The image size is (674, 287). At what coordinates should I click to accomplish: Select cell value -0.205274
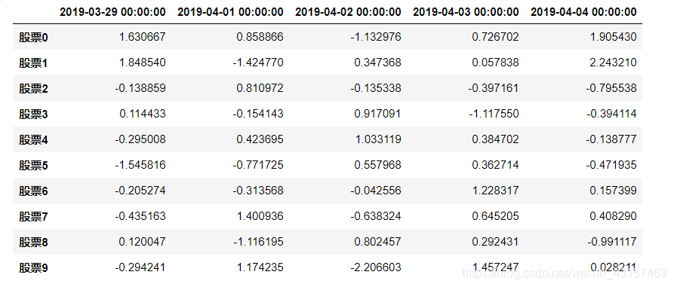point(140,191)
